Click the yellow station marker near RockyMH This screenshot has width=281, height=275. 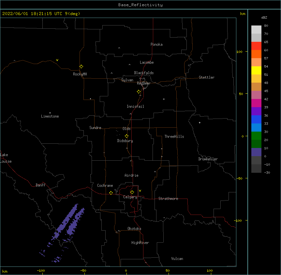click(81, 67)
